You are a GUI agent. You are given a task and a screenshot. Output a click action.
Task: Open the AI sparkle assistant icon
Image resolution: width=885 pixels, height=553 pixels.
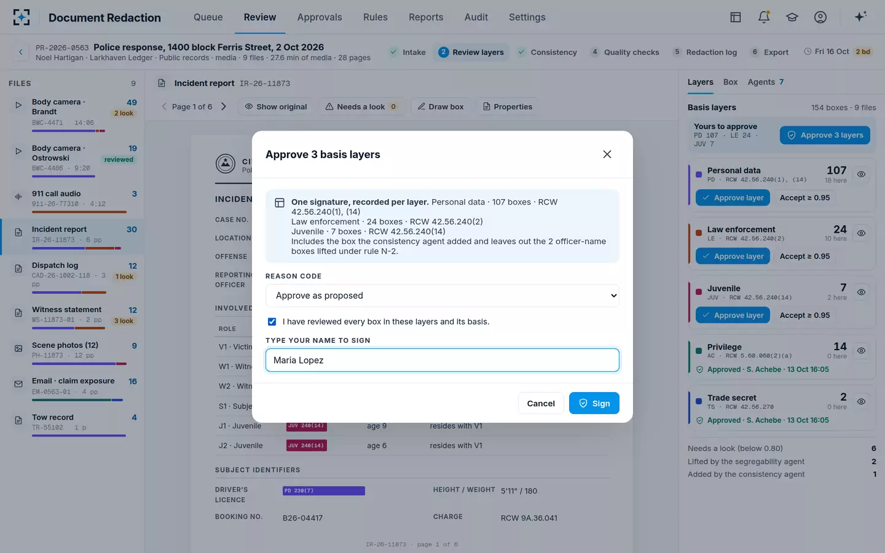(860, 17)
